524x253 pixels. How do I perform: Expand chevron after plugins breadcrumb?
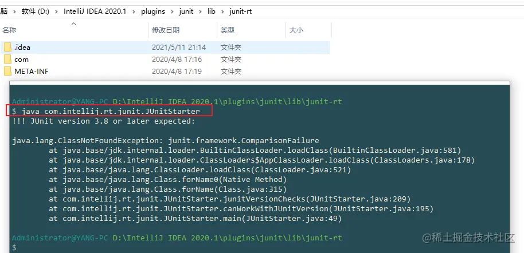173,11
